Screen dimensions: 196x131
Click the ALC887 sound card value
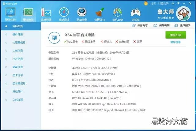coord(104,104)
